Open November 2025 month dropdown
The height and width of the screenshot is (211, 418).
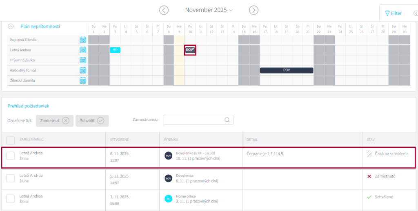click(x=209, y=10)
